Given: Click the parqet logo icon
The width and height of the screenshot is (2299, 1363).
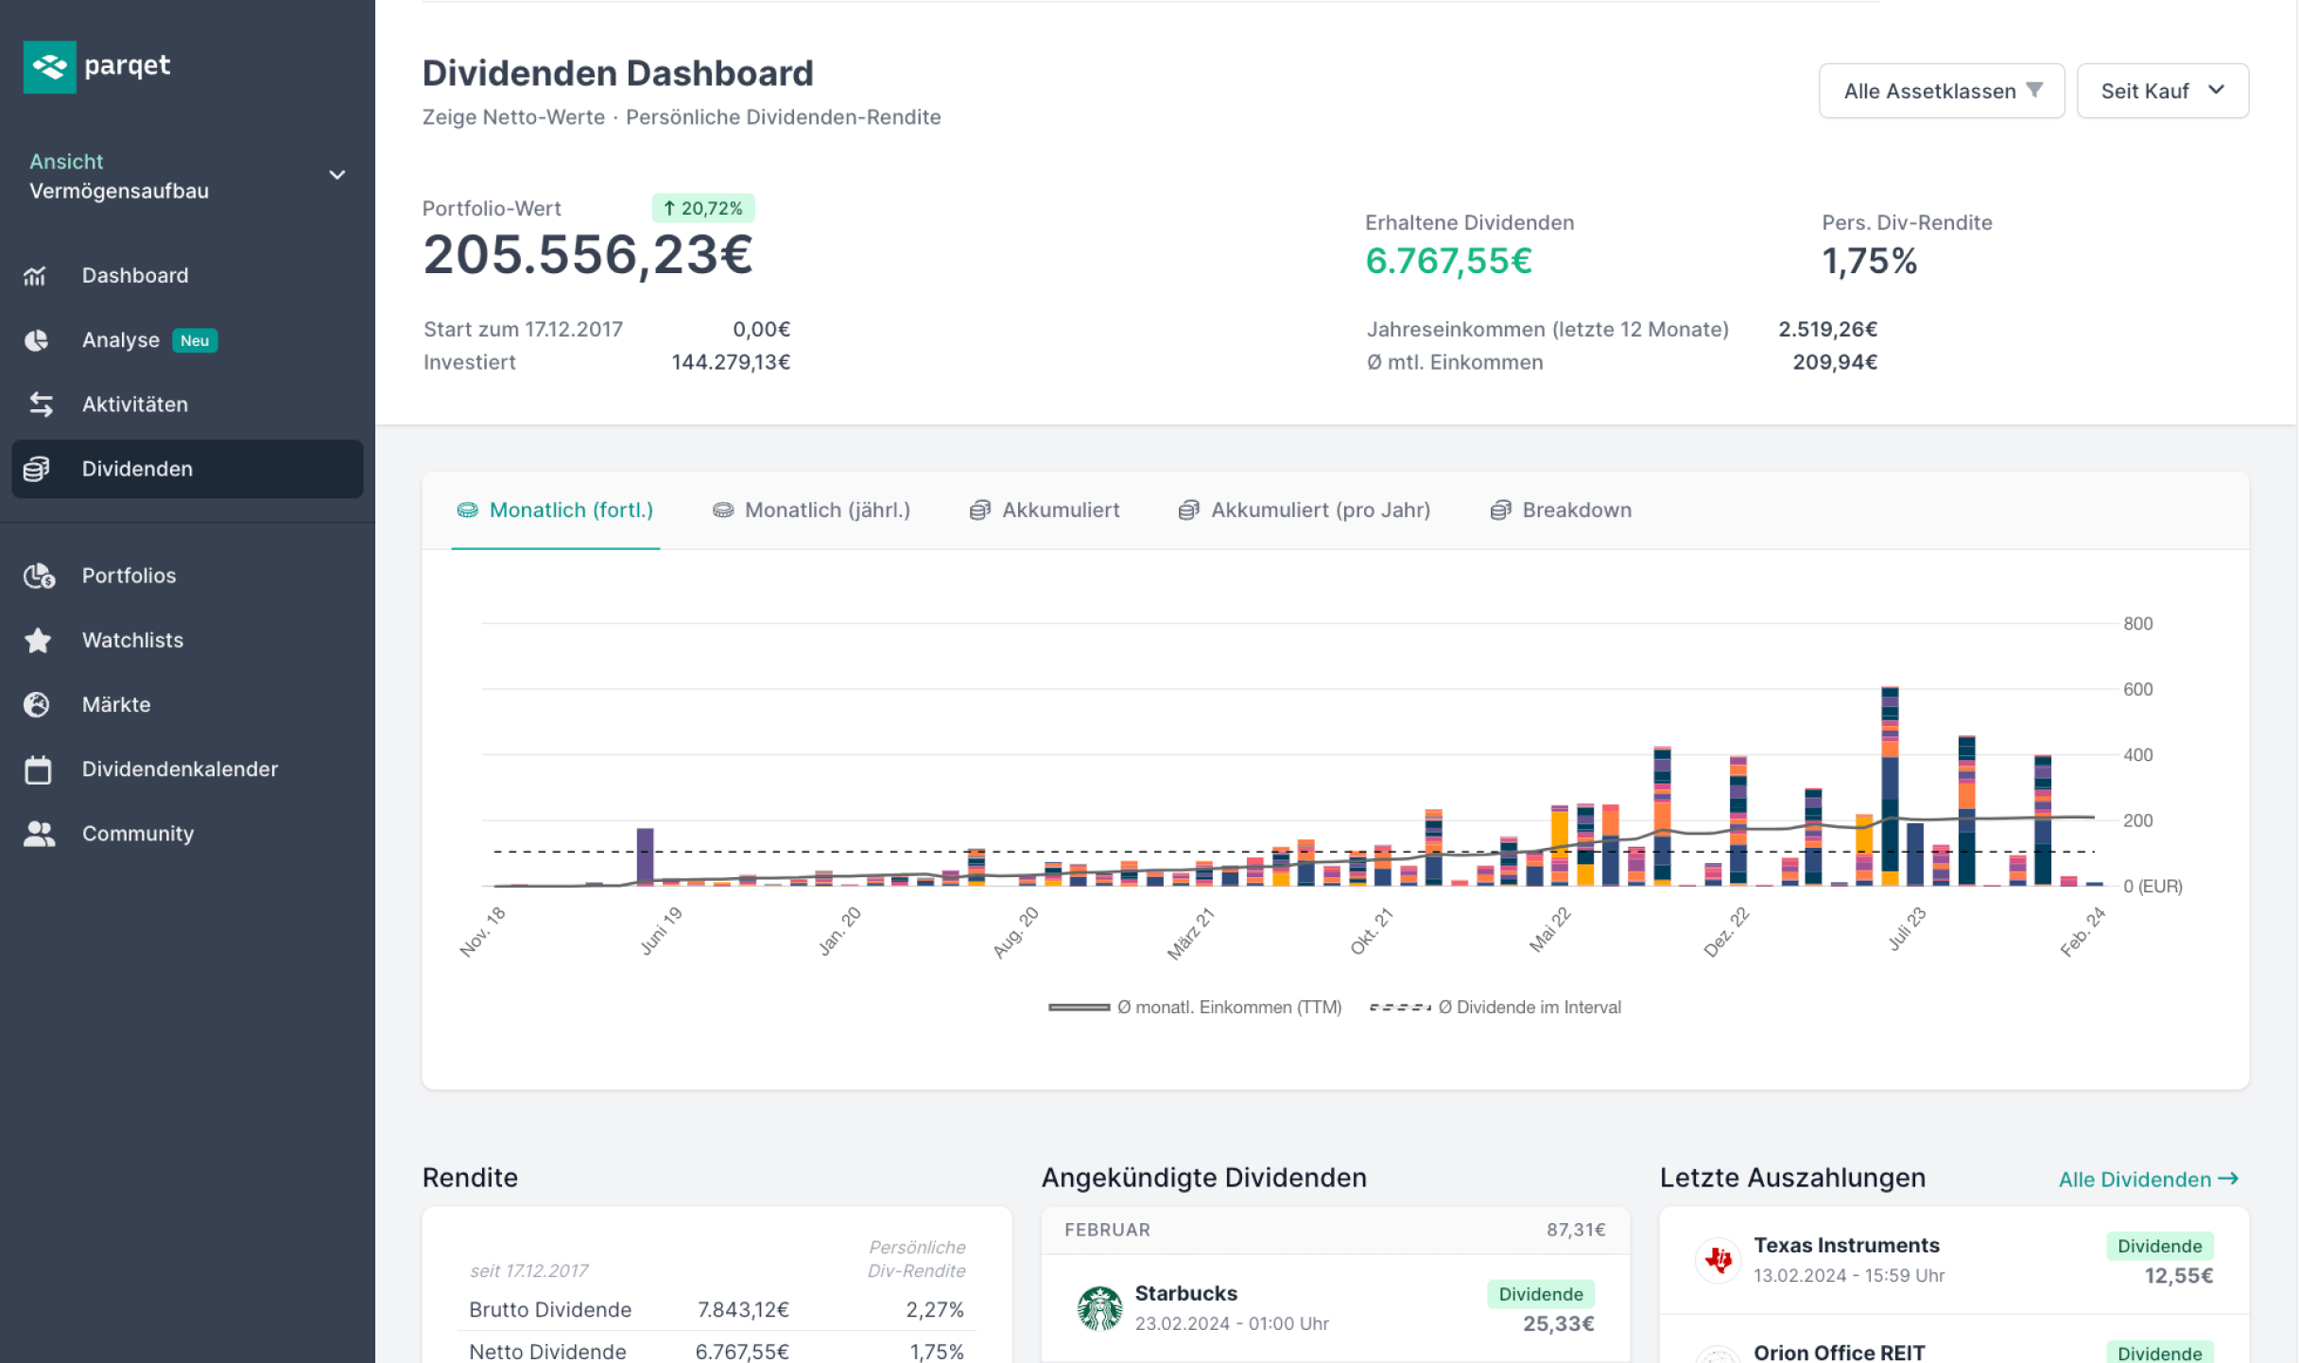Looking at the screenshot, I should [49, 67].
